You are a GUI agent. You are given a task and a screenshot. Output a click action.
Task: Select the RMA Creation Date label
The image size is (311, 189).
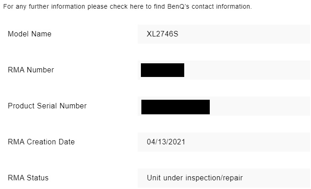(41, 142)
